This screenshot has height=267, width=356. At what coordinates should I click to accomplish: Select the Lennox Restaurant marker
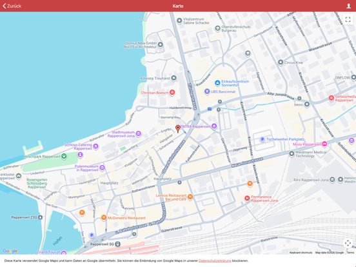tap(190, 197)
